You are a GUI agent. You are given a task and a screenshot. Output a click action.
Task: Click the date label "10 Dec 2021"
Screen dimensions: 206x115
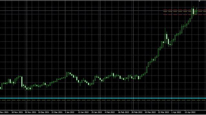(x=44, y=112)
